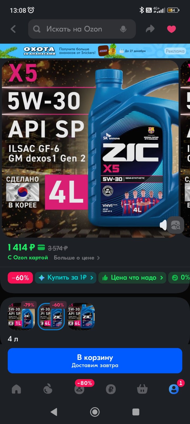Select the 6L volume option thumbnail
This screenshot has width=190, height=424.
click(x=81, y=316)
